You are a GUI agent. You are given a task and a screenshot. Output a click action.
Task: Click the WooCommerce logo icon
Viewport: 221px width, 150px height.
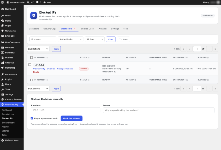3,42
